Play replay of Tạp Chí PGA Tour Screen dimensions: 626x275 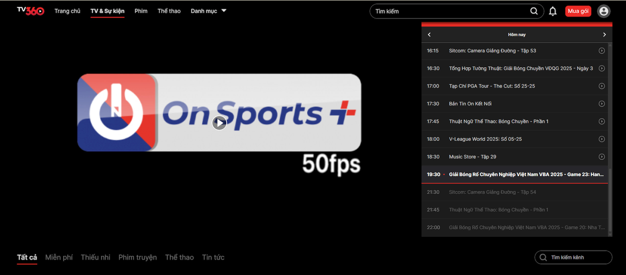(602, 86)
